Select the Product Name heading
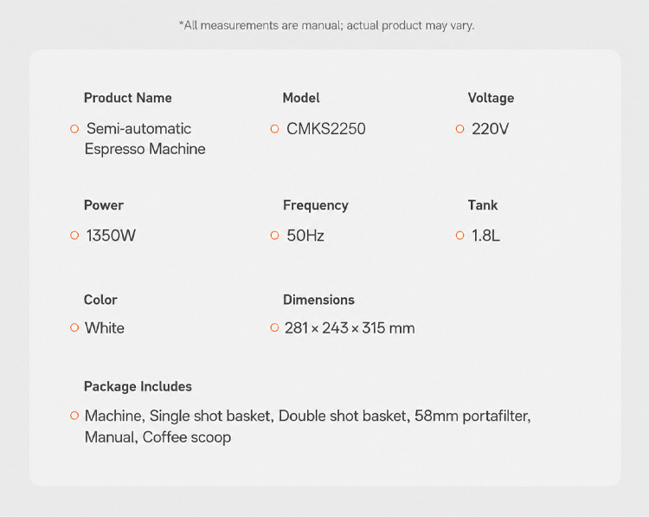 127,98
